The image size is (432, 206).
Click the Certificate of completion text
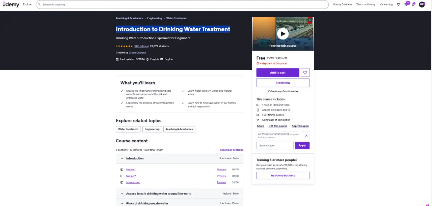click(276, 120)
